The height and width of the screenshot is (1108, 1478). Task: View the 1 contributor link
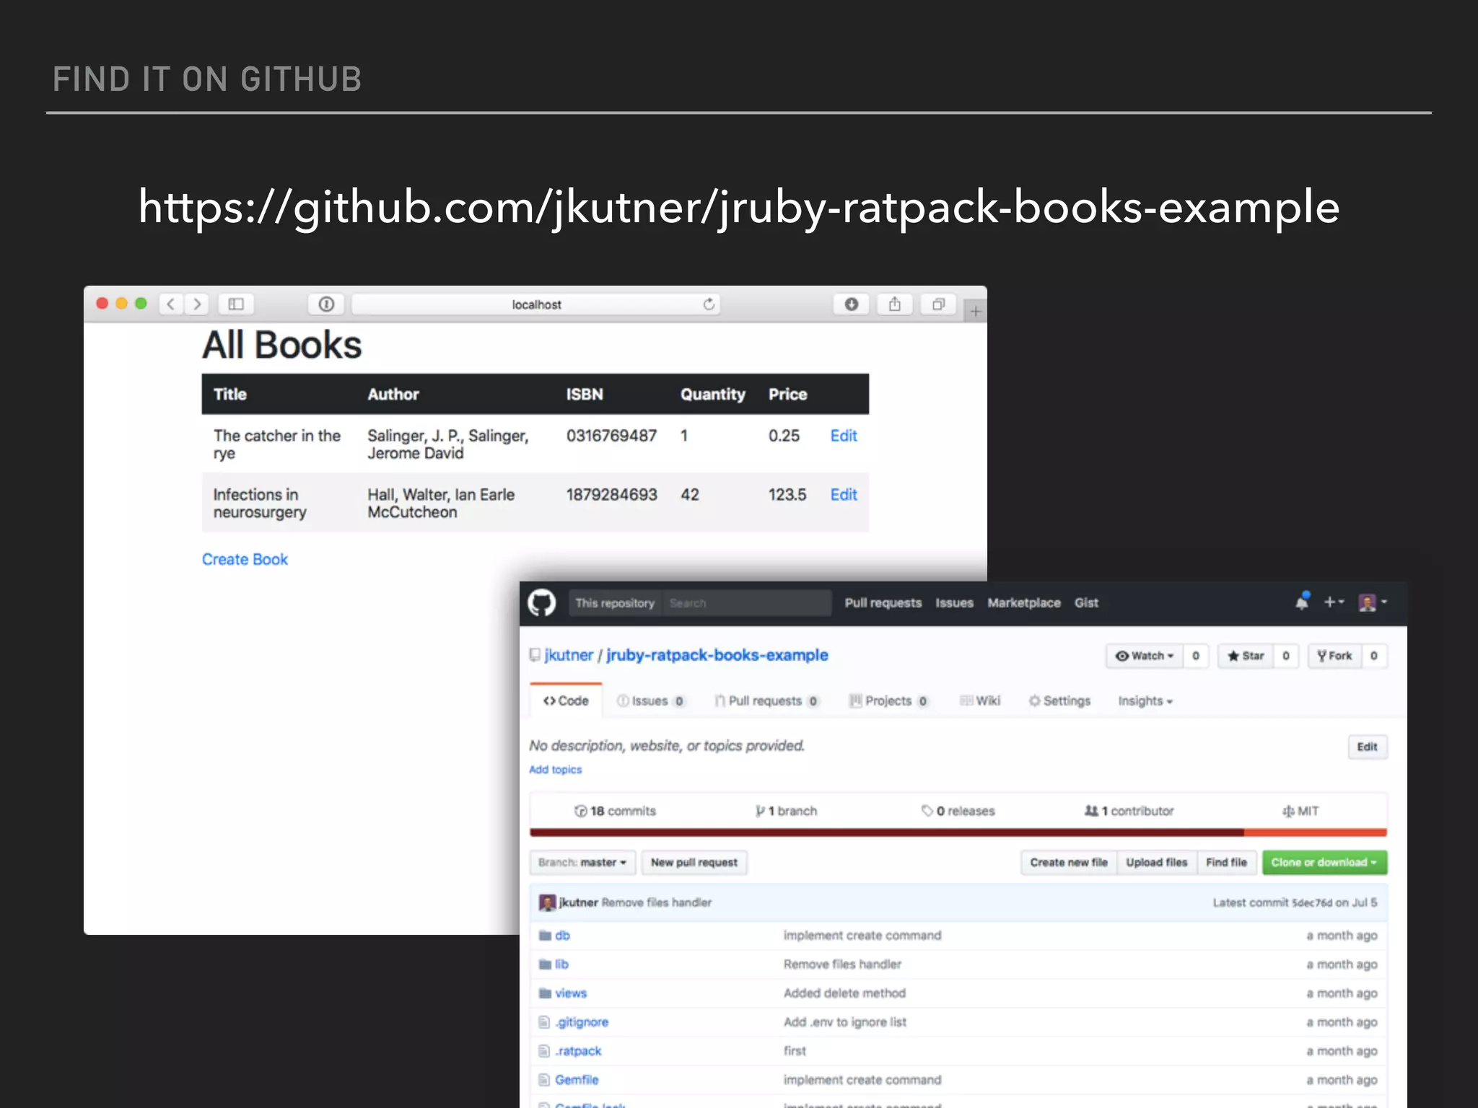[1129, 811]
